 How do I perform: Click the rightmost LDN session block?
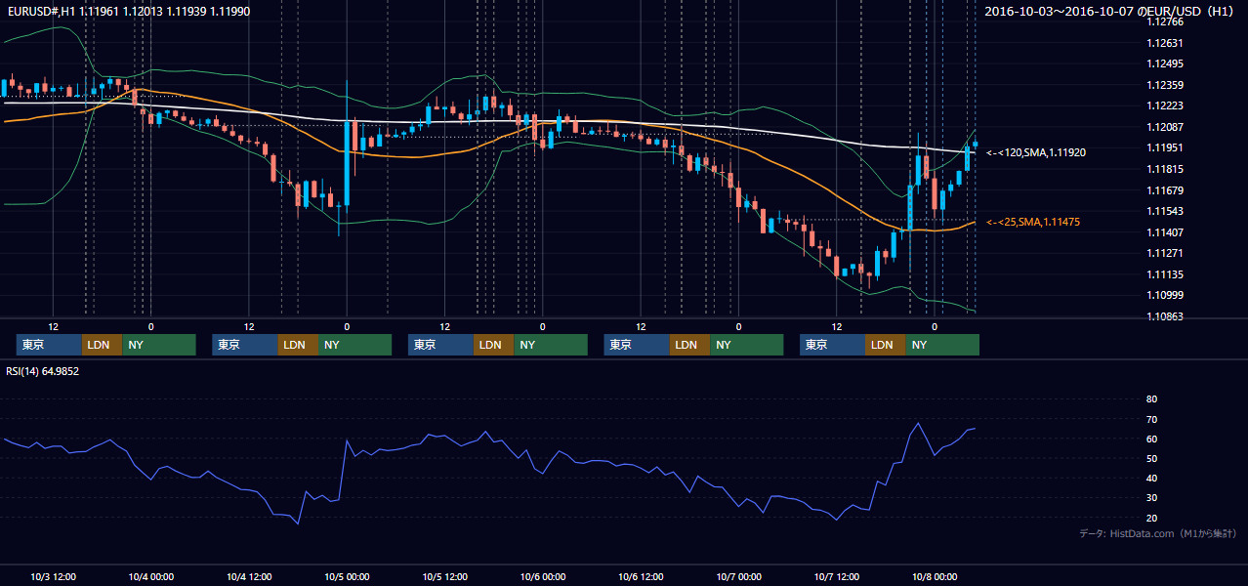pos(885,345)
